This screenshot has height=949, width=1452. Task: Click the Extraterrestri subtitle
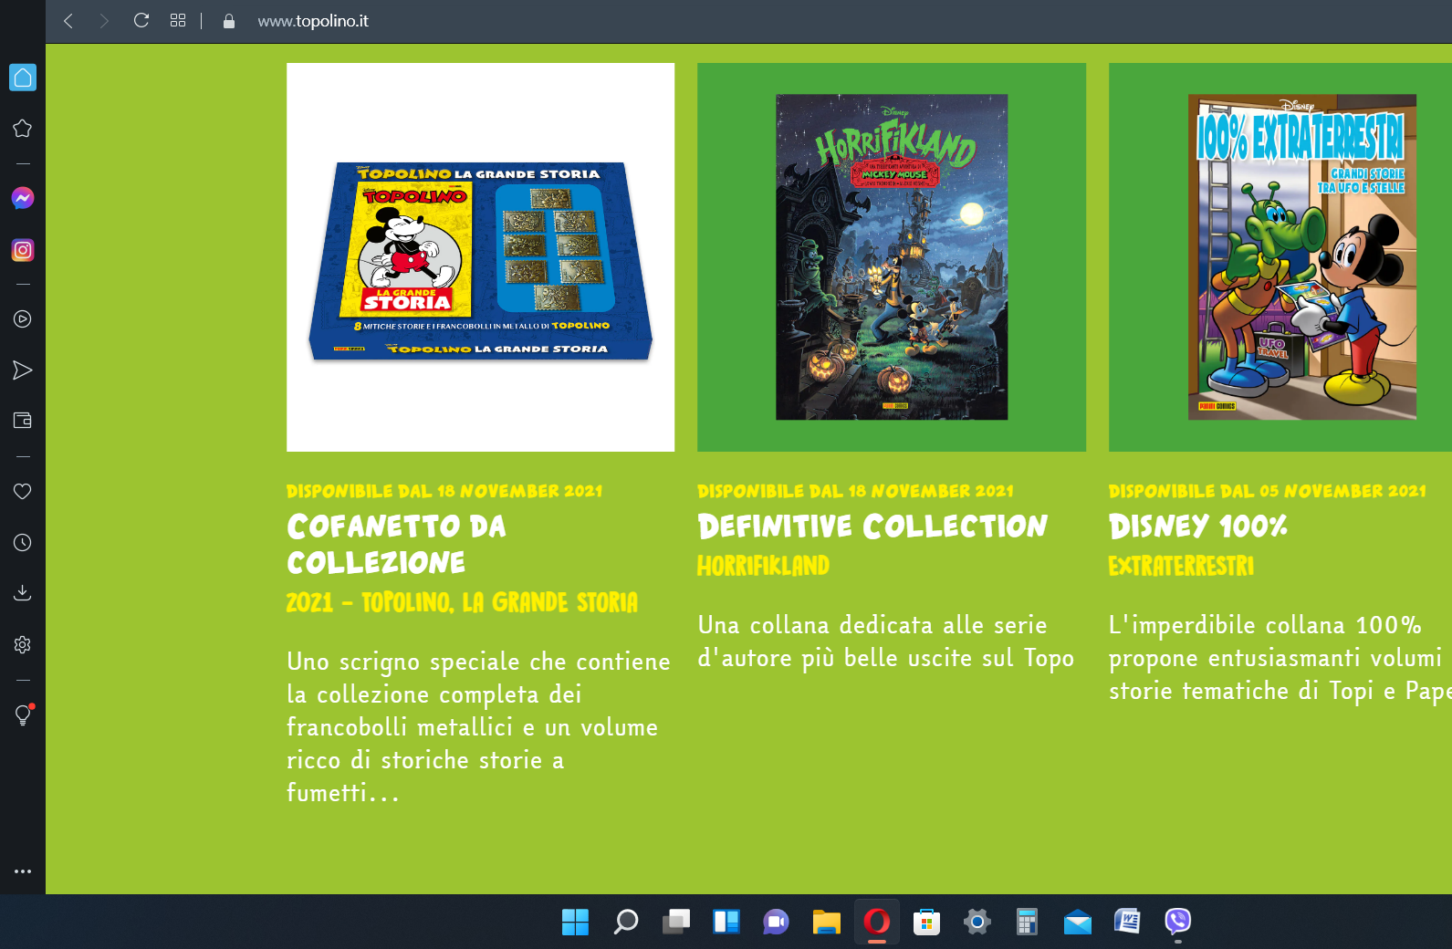(x=1182, y=566)
